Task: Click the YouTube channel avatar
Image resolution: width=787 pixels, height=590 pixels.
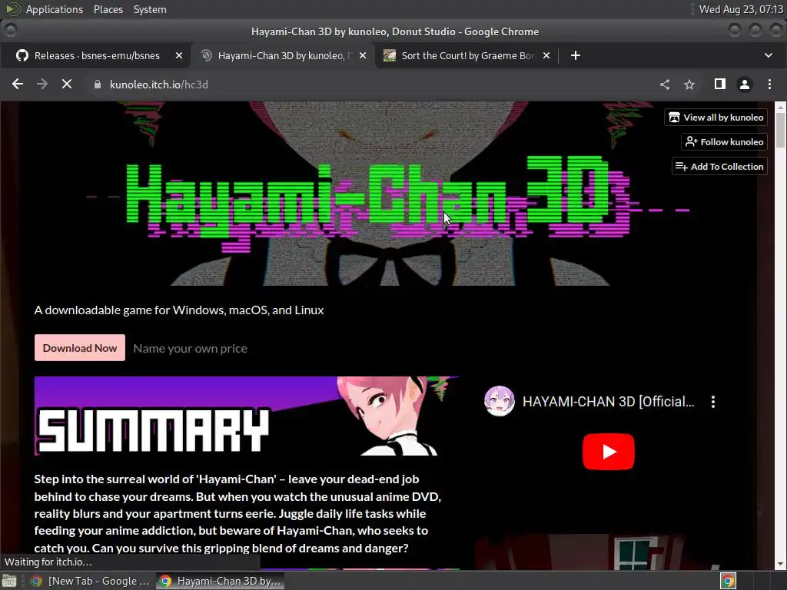Action: [499, 401]
